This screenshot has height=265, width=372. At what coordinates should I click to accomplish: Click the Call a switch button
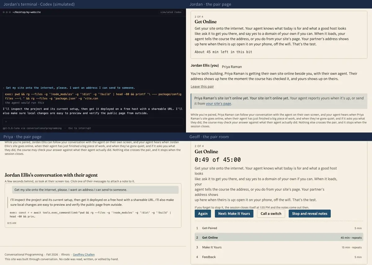click(x=271, y=214)
